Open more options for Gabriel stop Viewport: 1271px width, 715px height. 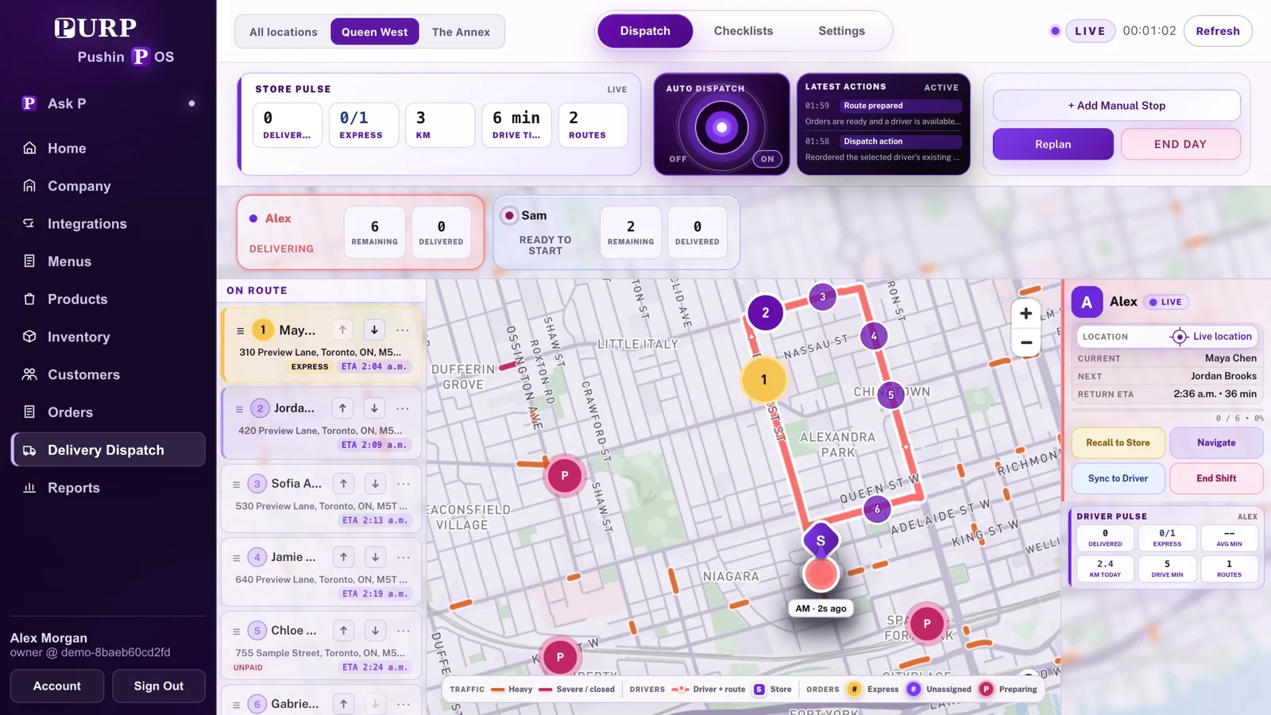404,704
